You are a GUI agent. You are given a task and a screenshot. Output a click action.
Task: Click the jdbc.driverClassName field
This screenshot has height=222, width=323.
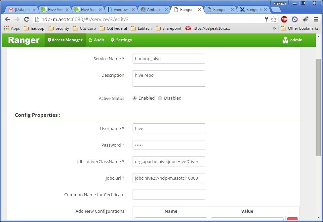pos(169,161)
